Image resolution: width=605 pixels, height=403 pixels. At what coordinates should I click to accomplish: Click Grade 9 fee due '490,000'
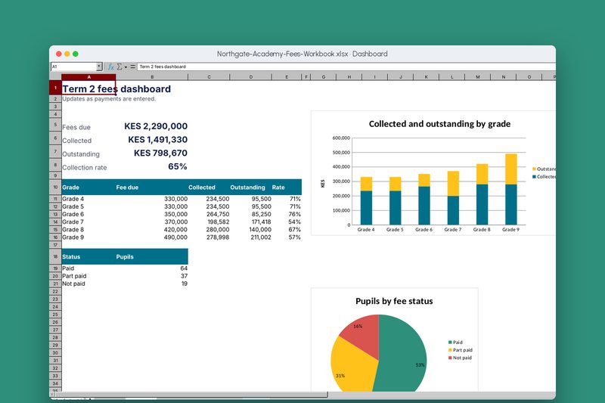[175, 237]
